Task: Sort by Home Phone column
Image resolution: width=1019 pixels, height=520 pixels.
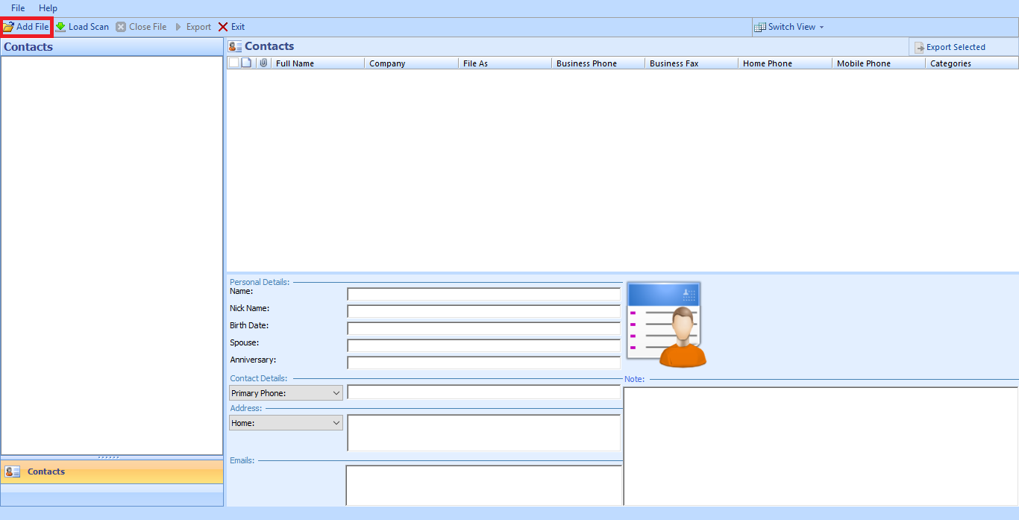Action: click(x=785, y=63)
